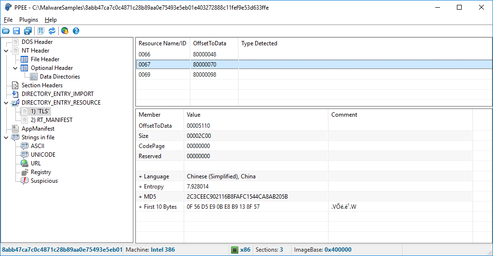Click the OffsetToData column header
This screenshot has width=493, height=256.
tap(214, 43)
